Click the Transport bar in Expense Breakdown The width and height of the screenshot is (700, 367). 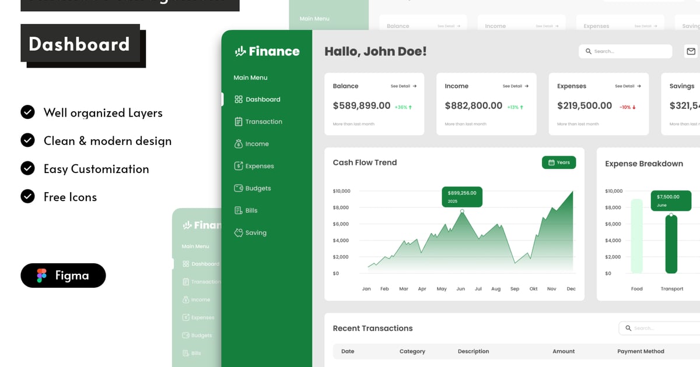point(671,244)
